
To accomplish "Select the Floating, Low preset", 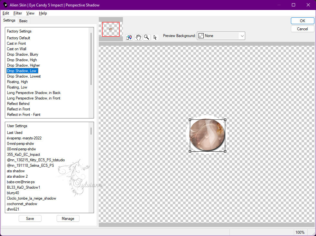I will [x=17, y=87].
